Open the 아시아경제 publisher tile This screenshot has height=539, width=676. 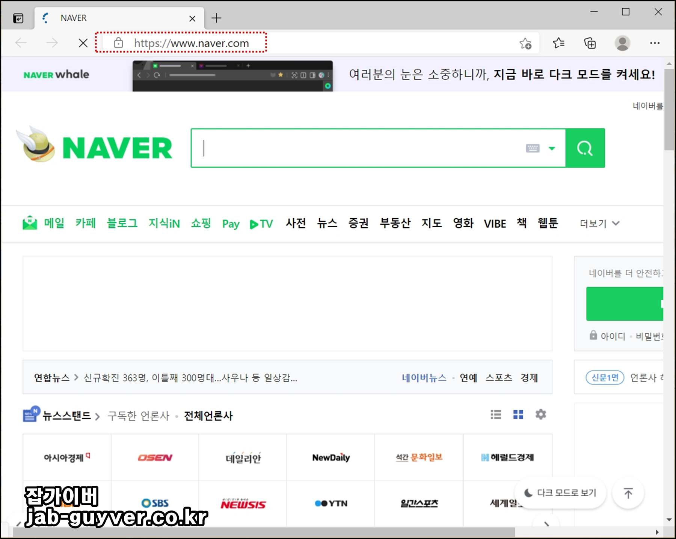(67, 458)
